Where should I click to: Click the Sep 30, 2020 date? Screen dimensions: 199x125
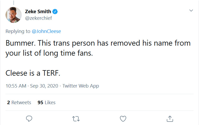point(44,86)
